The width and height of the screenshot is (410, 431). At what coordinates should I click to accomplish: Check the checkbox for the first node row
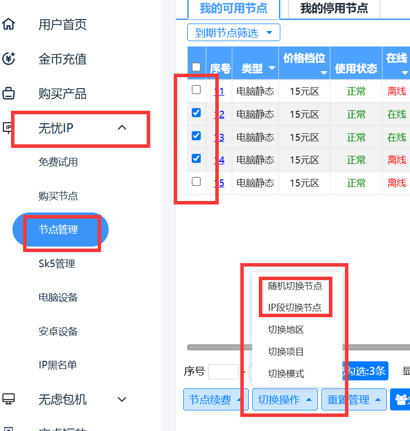pos(196,90)
